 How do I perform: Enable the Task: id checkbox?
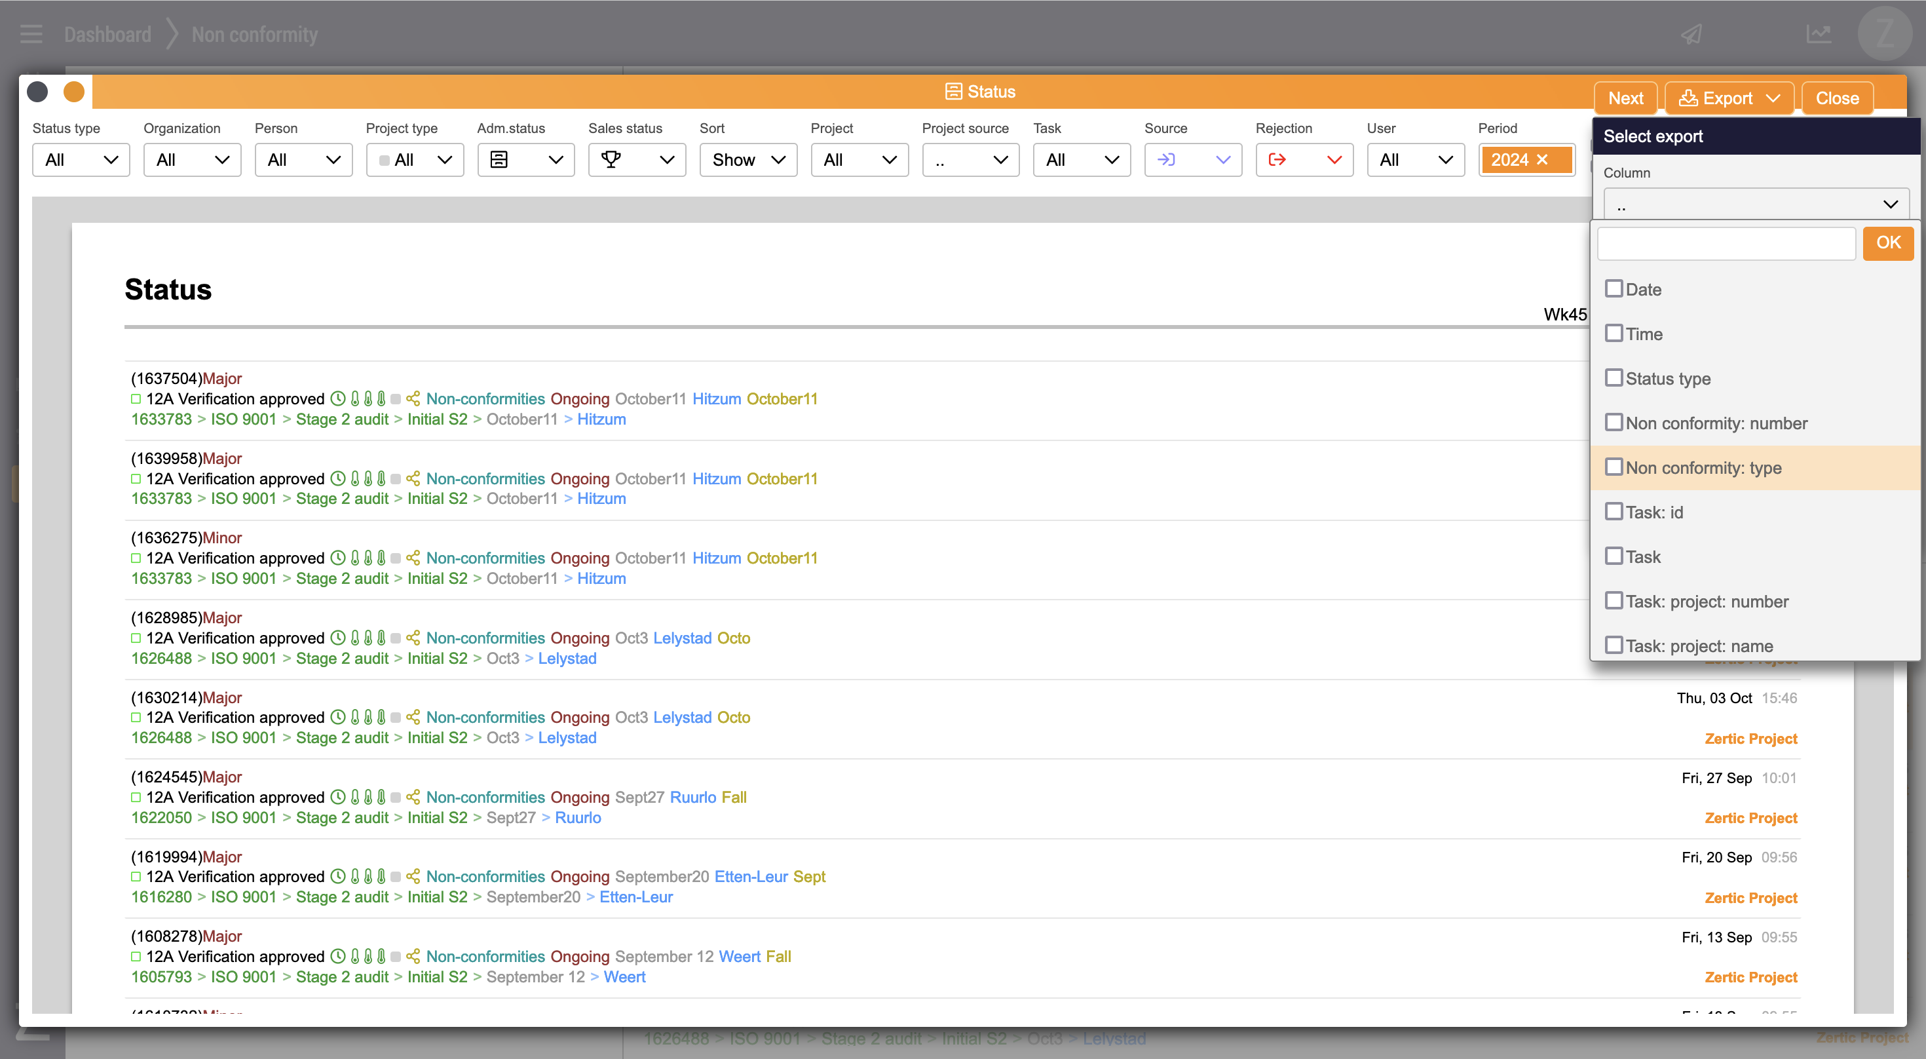(1614, 512)
